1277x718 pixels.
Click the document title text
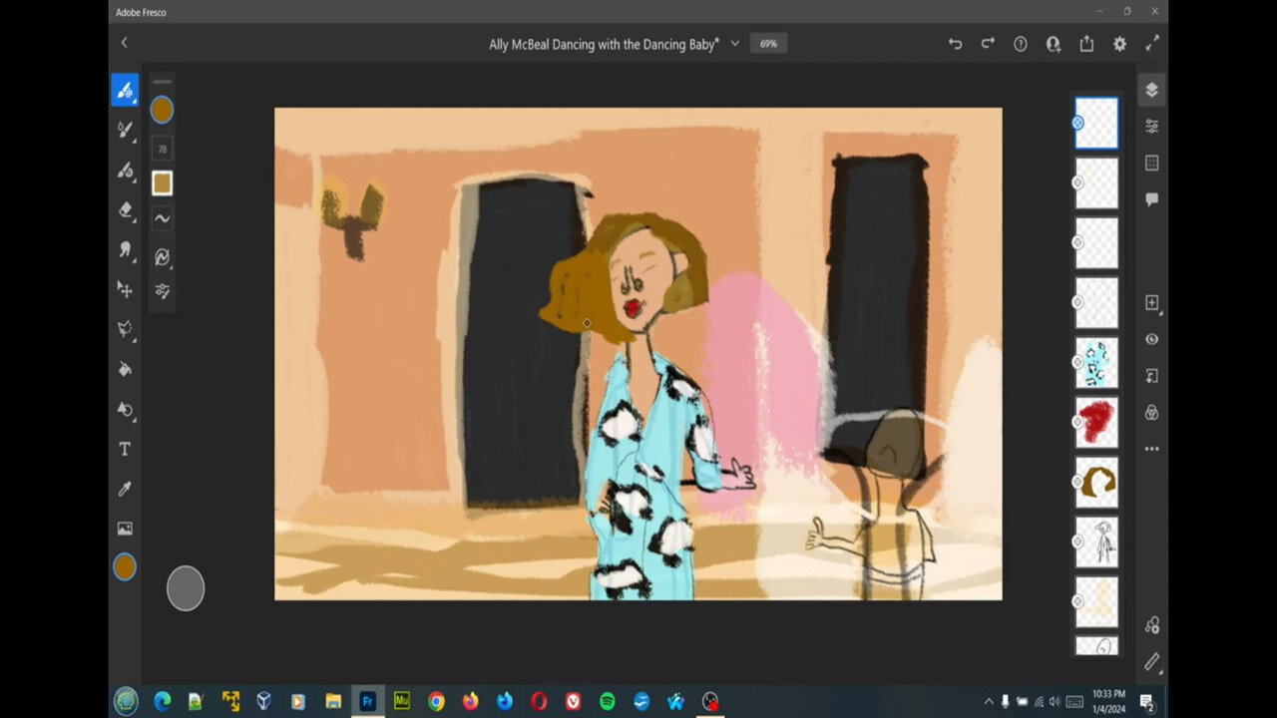pyautogui.click(x=604, y=44)
